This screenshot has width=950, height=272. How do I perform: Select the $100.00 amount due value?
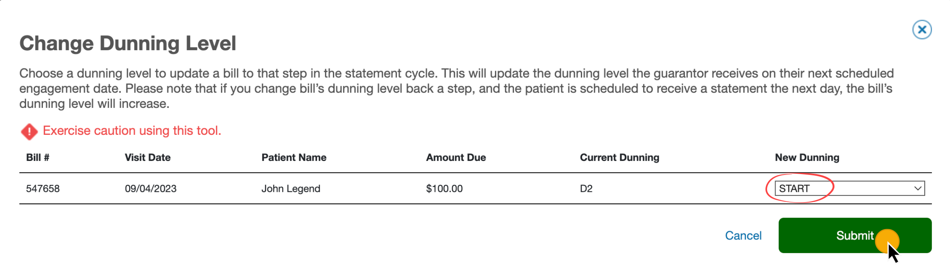pos(444,188)
